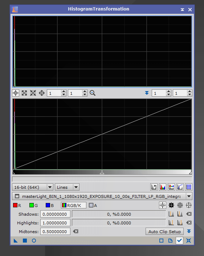Select the zoom in mode icon
The width and height of the screenshot is (204, 256).
[x=24, y=93]
